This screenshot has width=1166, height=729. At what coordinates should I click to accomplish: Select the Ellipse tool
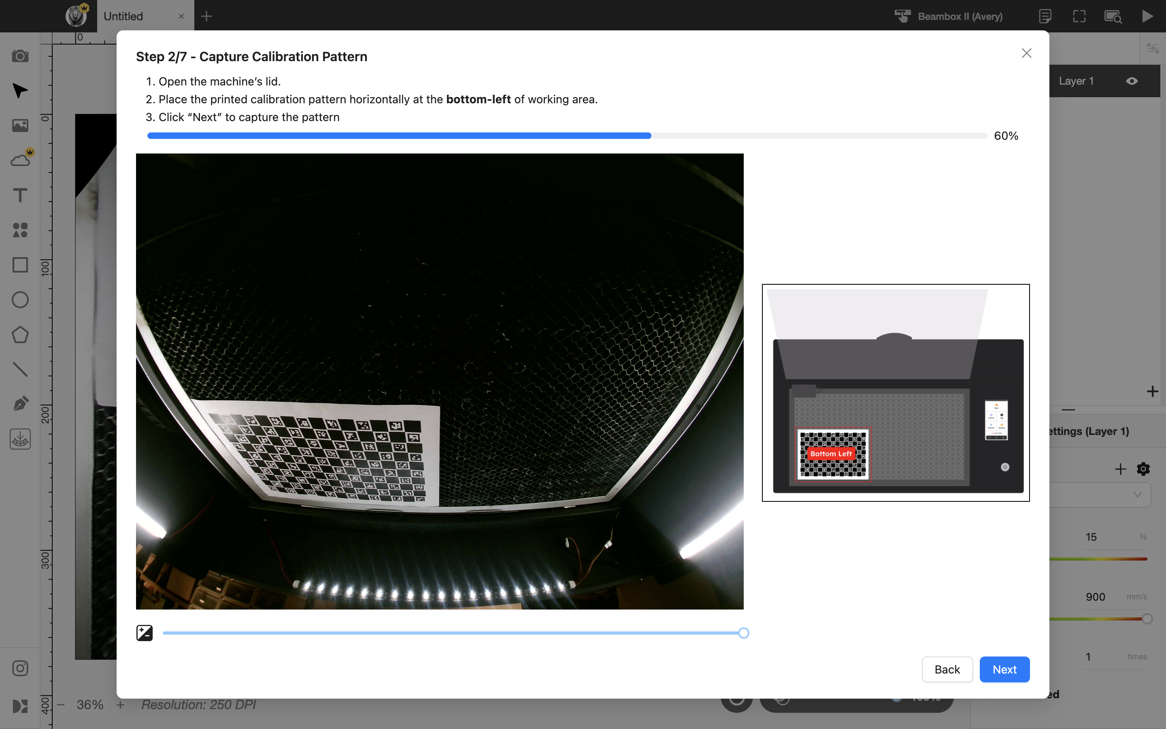tap(20, 299)
